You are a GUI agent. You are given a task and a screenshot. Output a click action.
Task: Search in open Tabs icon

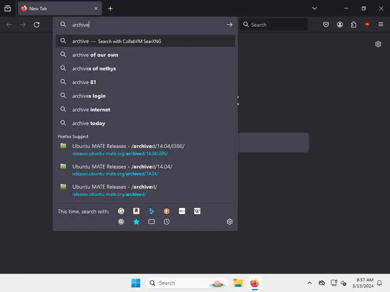click(x=152, y=222)
